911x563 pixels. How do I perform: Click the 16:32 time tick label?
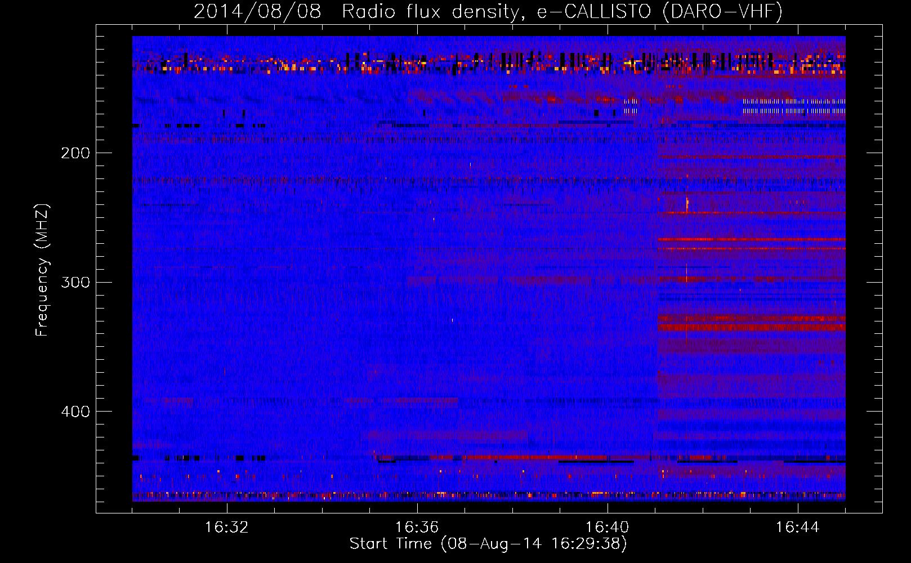pos(226,528)
